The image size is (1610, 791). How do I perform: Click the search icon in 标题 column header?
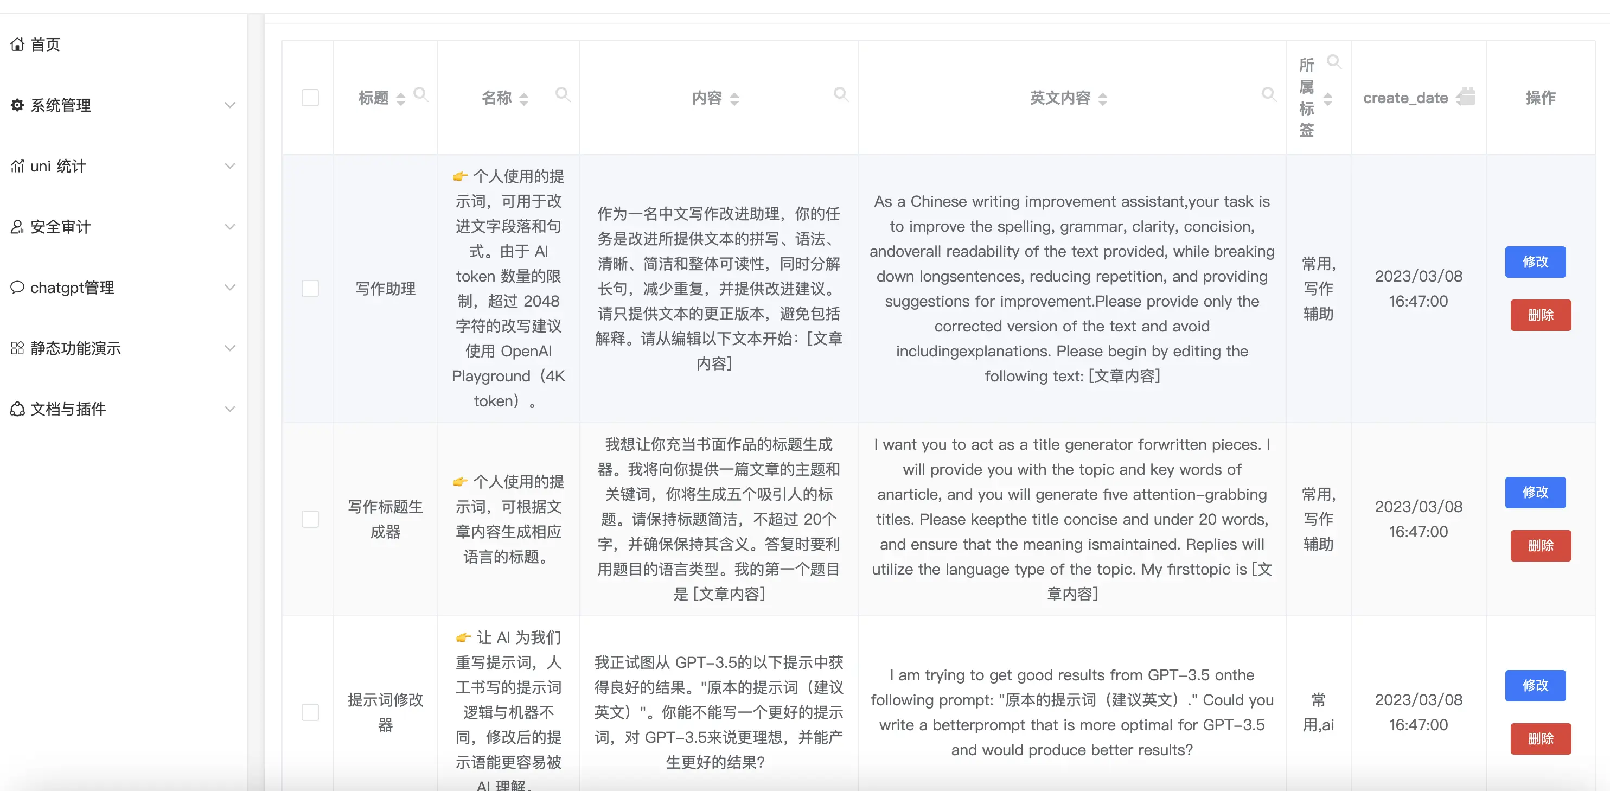(x=421, y=94)
